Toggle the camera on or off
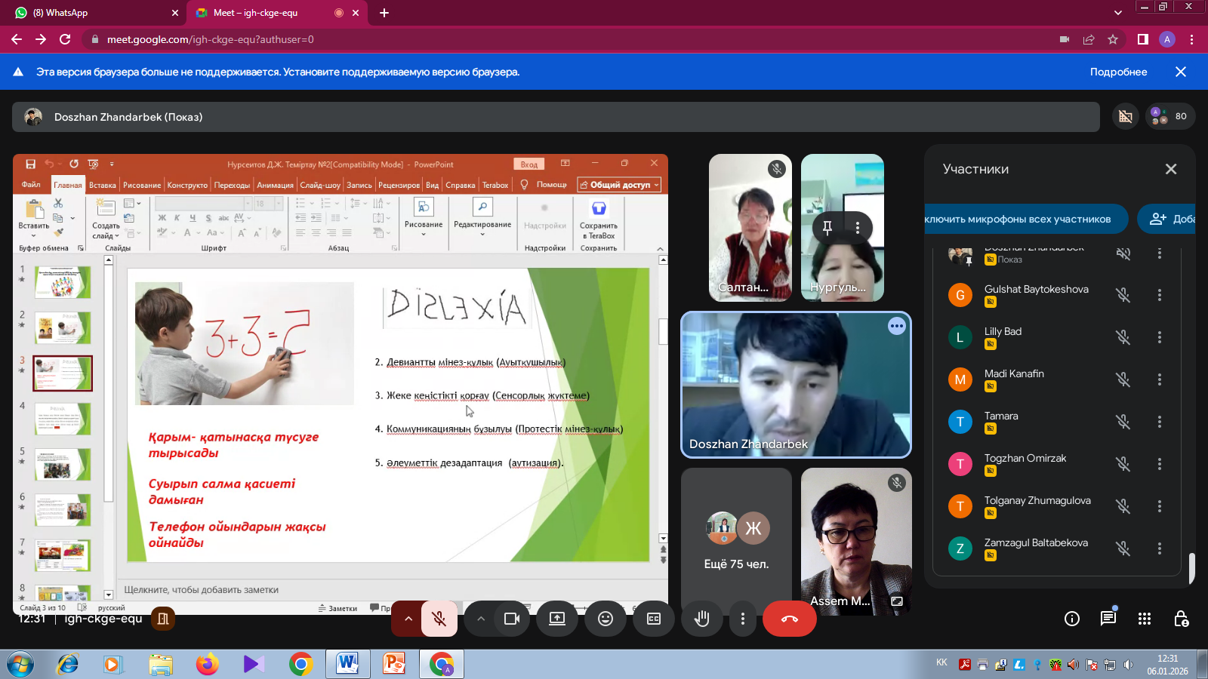 tap(512, 619)
